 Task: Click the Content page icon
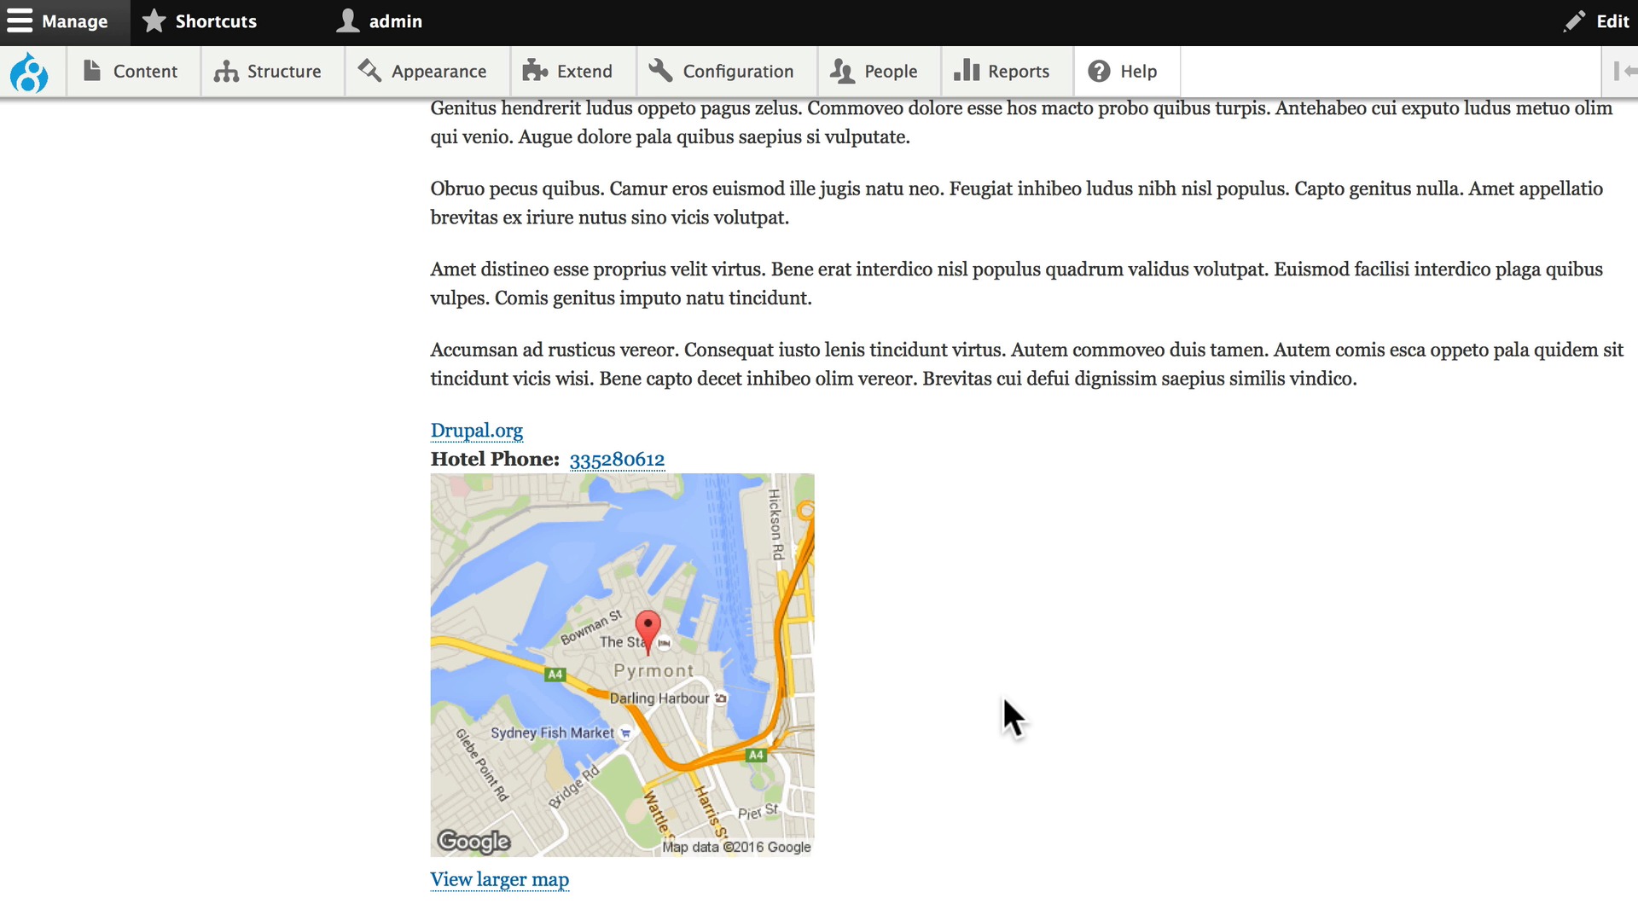[x=91, y=71]
